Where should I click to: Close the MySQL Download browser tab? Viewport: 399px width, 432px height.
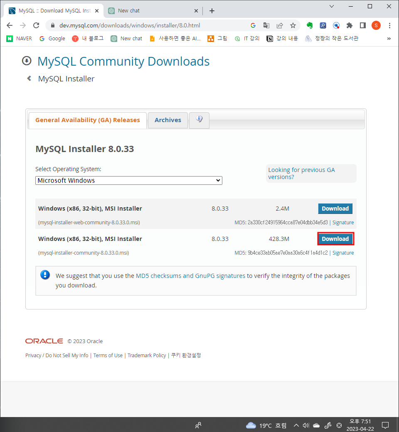(97, 11)
